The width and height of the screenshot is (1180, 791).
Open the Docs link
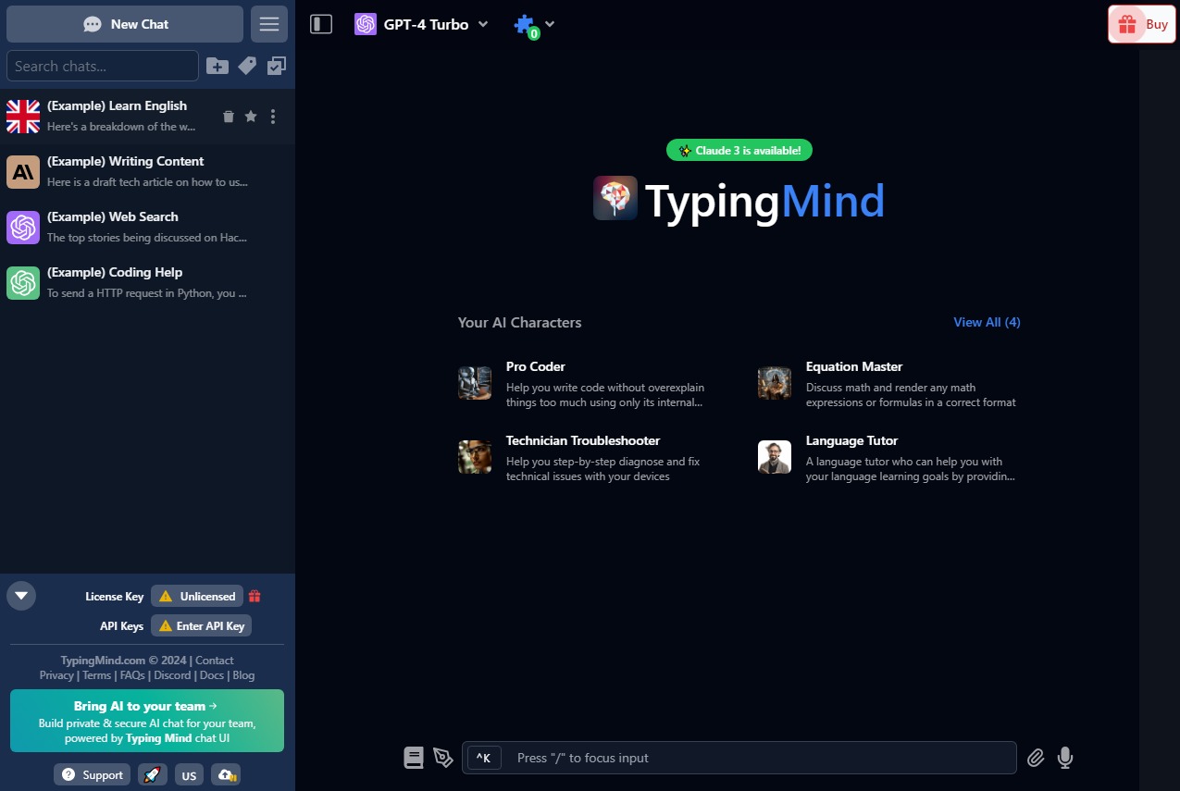click(x=212, y=674)
